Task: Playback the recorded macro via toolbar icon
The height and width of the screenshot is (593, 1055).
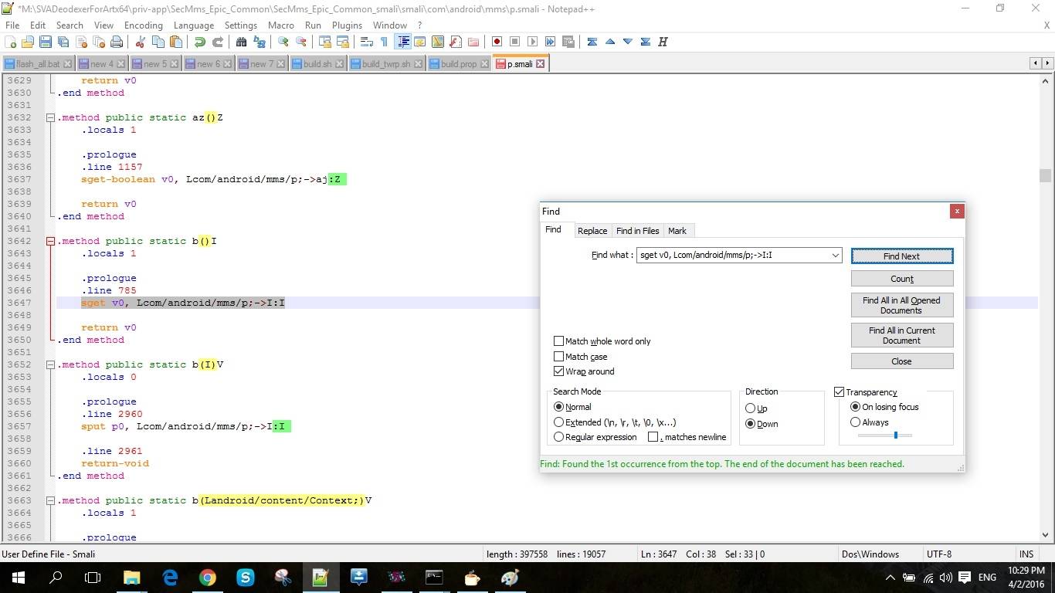Action: [x=532, y=42]
